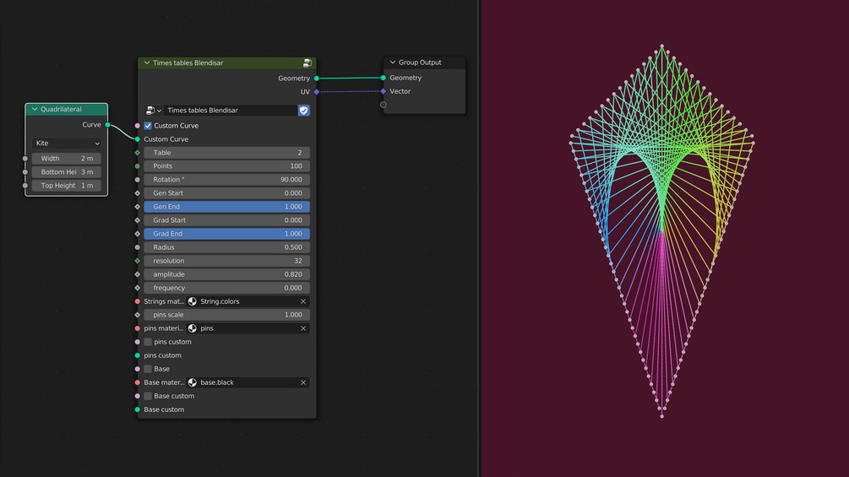Click the base.black material sphere icon
Image resolution: width=849 pixels, height=477 pixels.
[193, 382]
